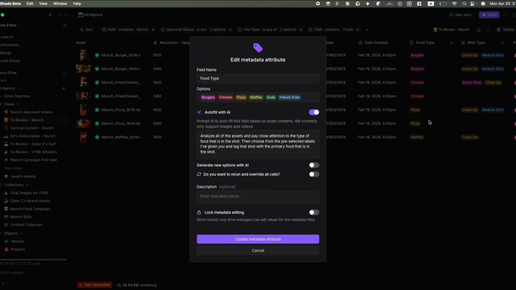Enable rerun and override all cells toggle
The height and width of the screenshot is (290, 516).
(314, 174)
